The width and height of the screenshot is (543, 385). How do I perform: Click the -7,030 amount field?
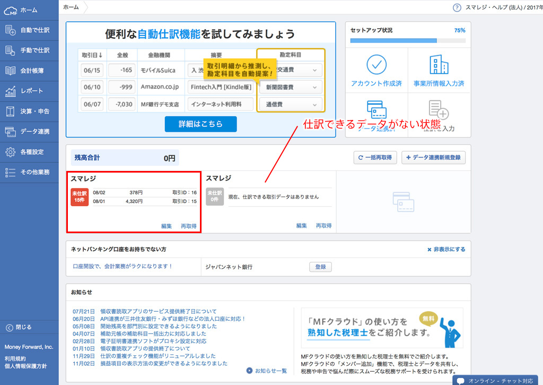pyautogui.click(x=121, y=105)
